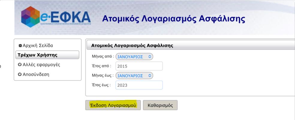Click the power icon beside Αλλές εφαρμογές
This screenshot has width=295, height=120.
[x=19, y=64]
